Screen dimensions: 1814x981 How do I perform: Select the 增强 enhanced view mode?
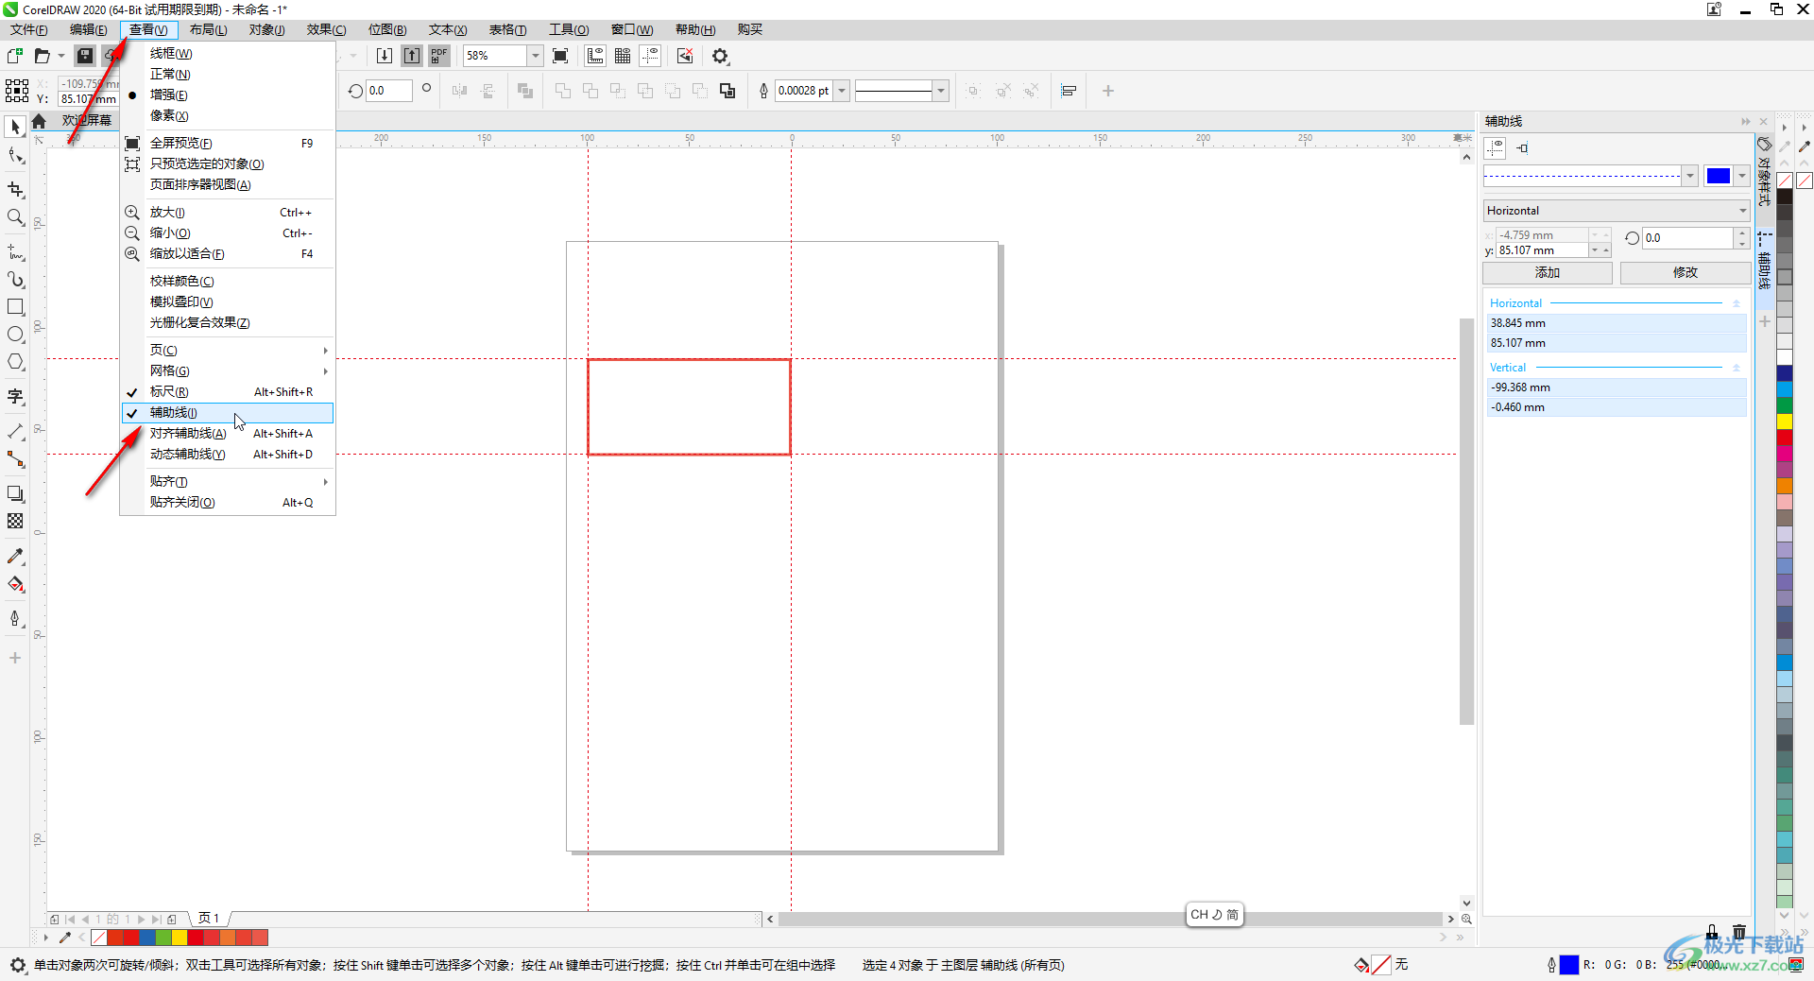click(x=228, y=95)
